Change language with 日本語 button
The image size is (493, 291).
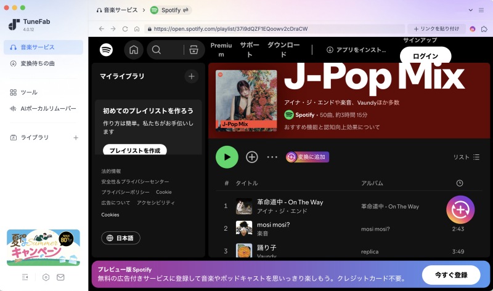click(x=121, y=238)
